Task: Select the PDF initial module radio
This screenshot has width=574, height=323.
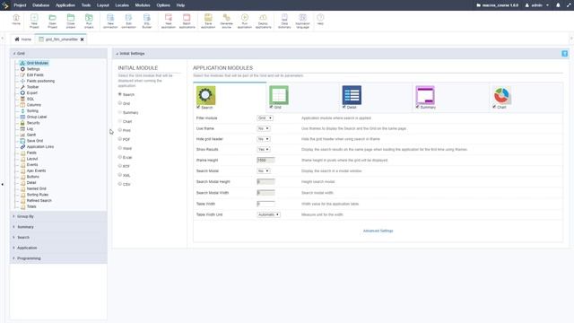Action: coord(119,139)
